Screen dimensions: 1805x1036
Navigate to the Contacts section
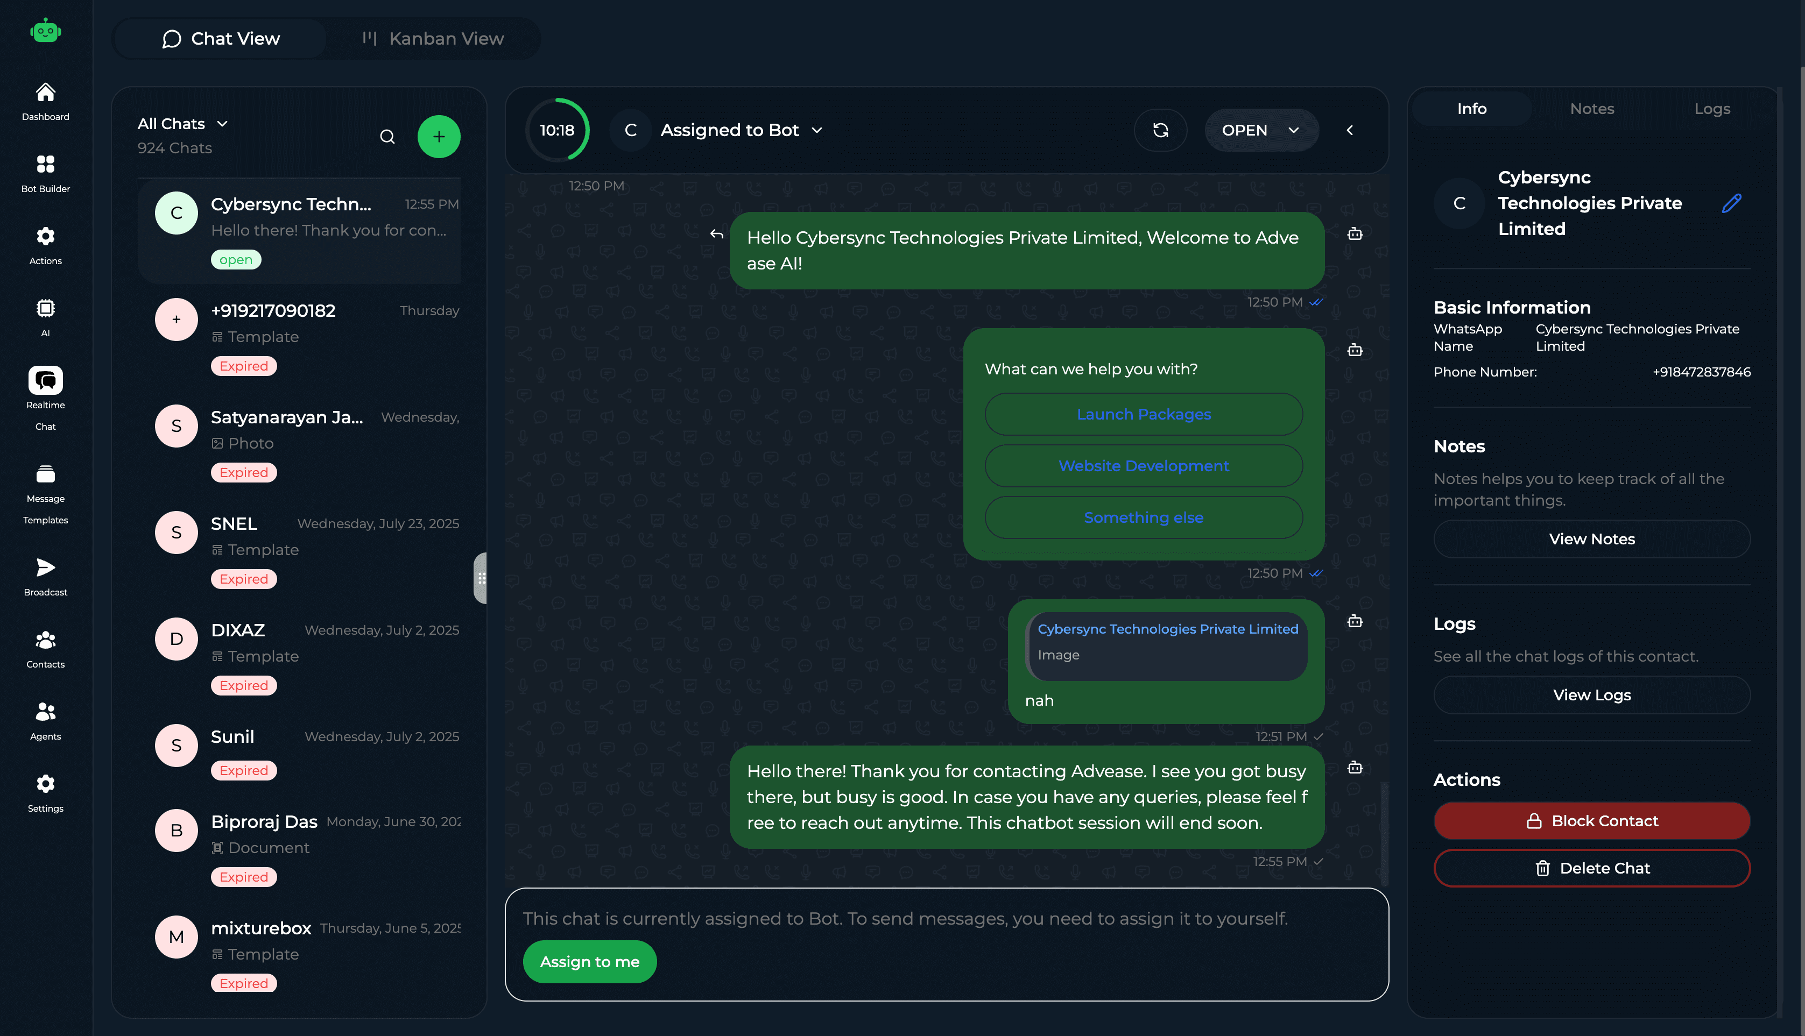pos(45,648)
